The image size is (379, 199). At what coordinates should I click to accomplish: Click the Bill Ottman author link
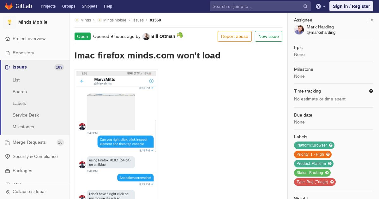163,36
